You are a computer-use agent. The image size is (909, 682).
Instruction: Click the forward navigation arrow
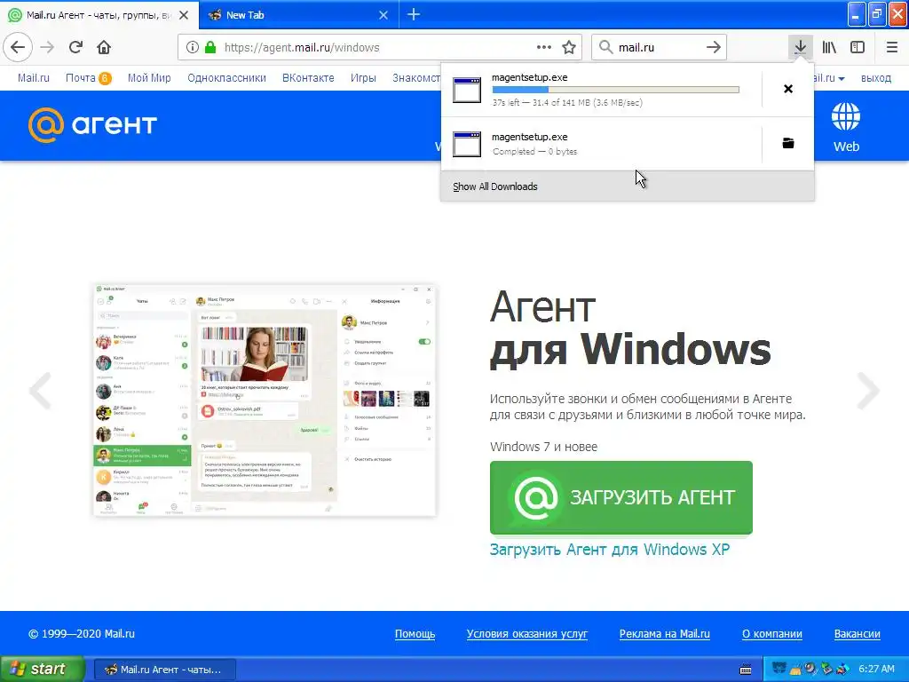47,47
